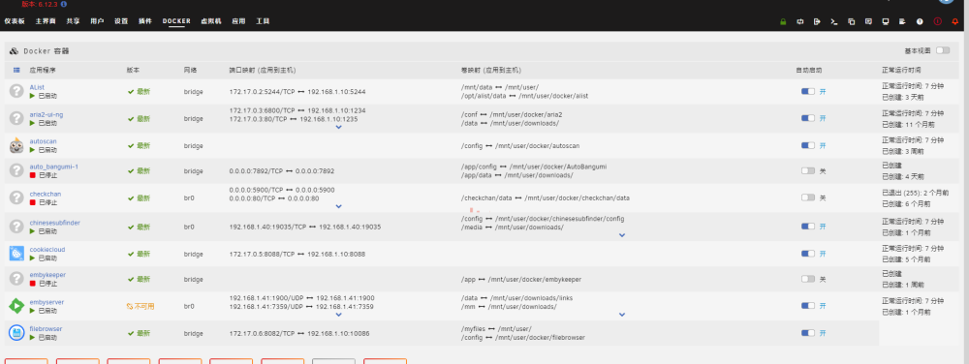Click the Docker 容器 header cubes icon
Viewport: 969px width, 364px height.
pyautogui.click(x=15, y=51)
